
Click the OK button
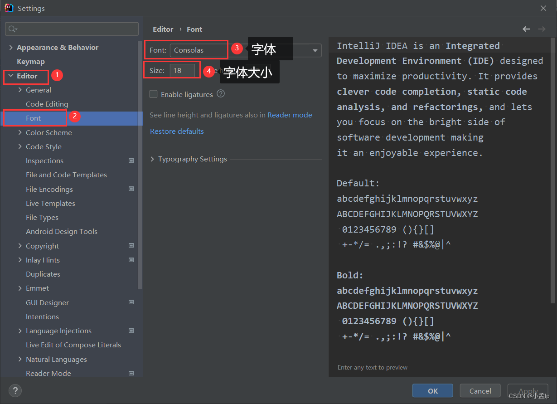[432, 391]
